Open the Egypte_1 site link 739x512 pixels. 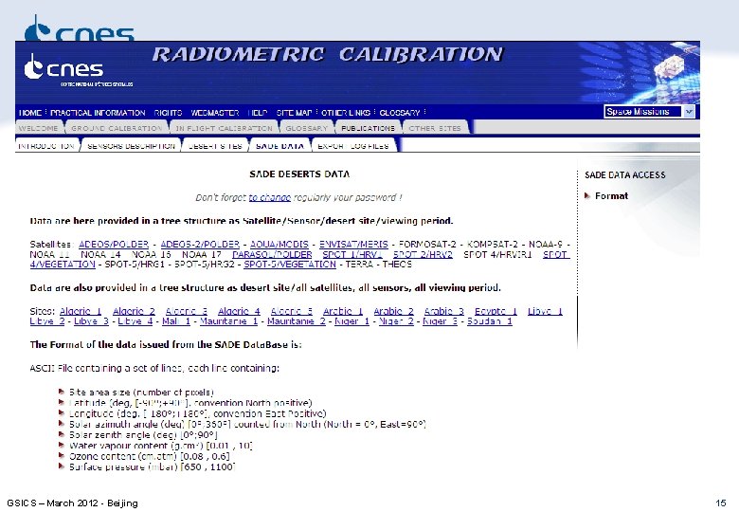pyautogui.click(x=496, y=311)
